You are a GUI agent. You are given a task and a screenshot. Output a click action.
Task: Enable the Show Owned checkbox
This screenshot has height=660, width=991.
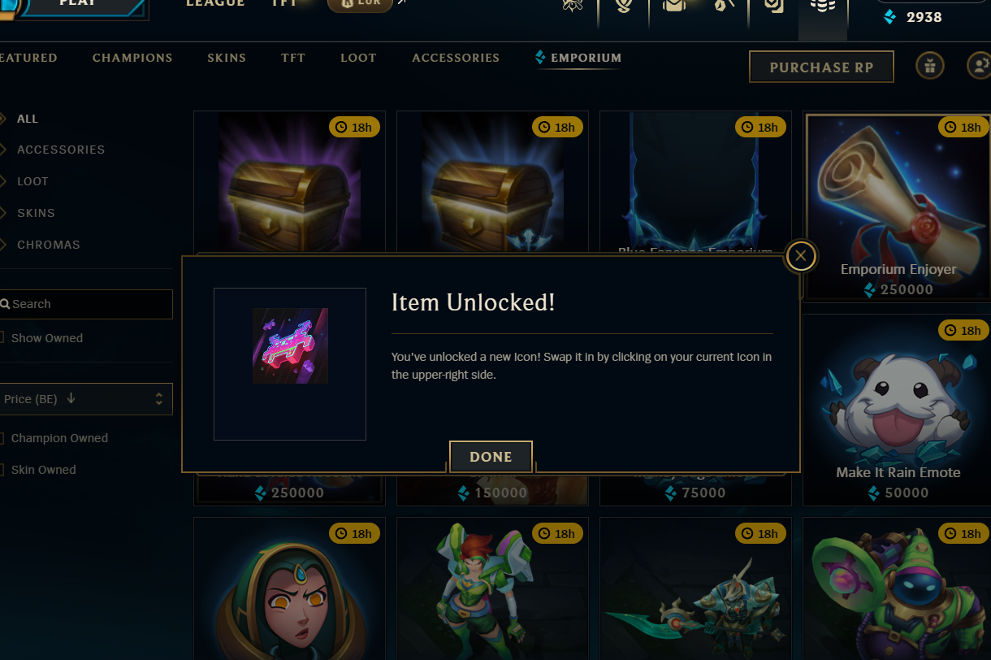[2, 338]
